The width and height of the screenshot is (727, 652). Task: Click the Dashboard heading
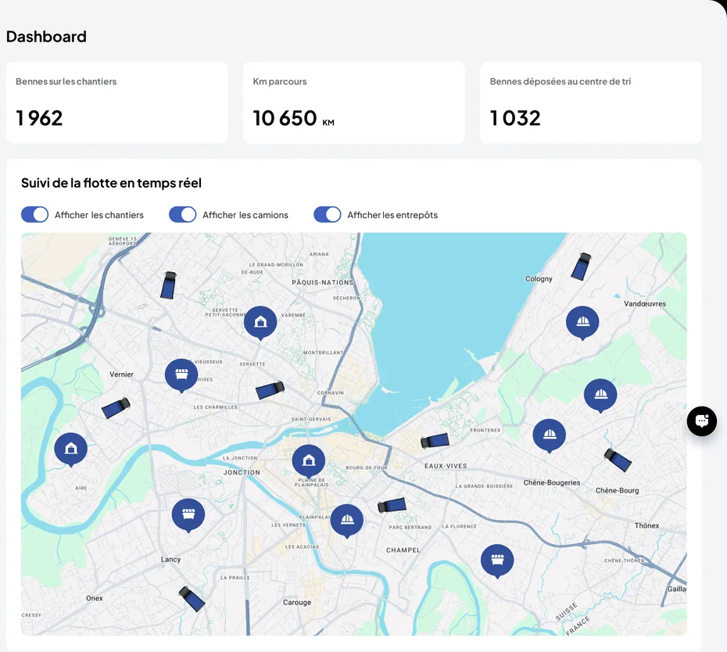click(x=46, y=37)
